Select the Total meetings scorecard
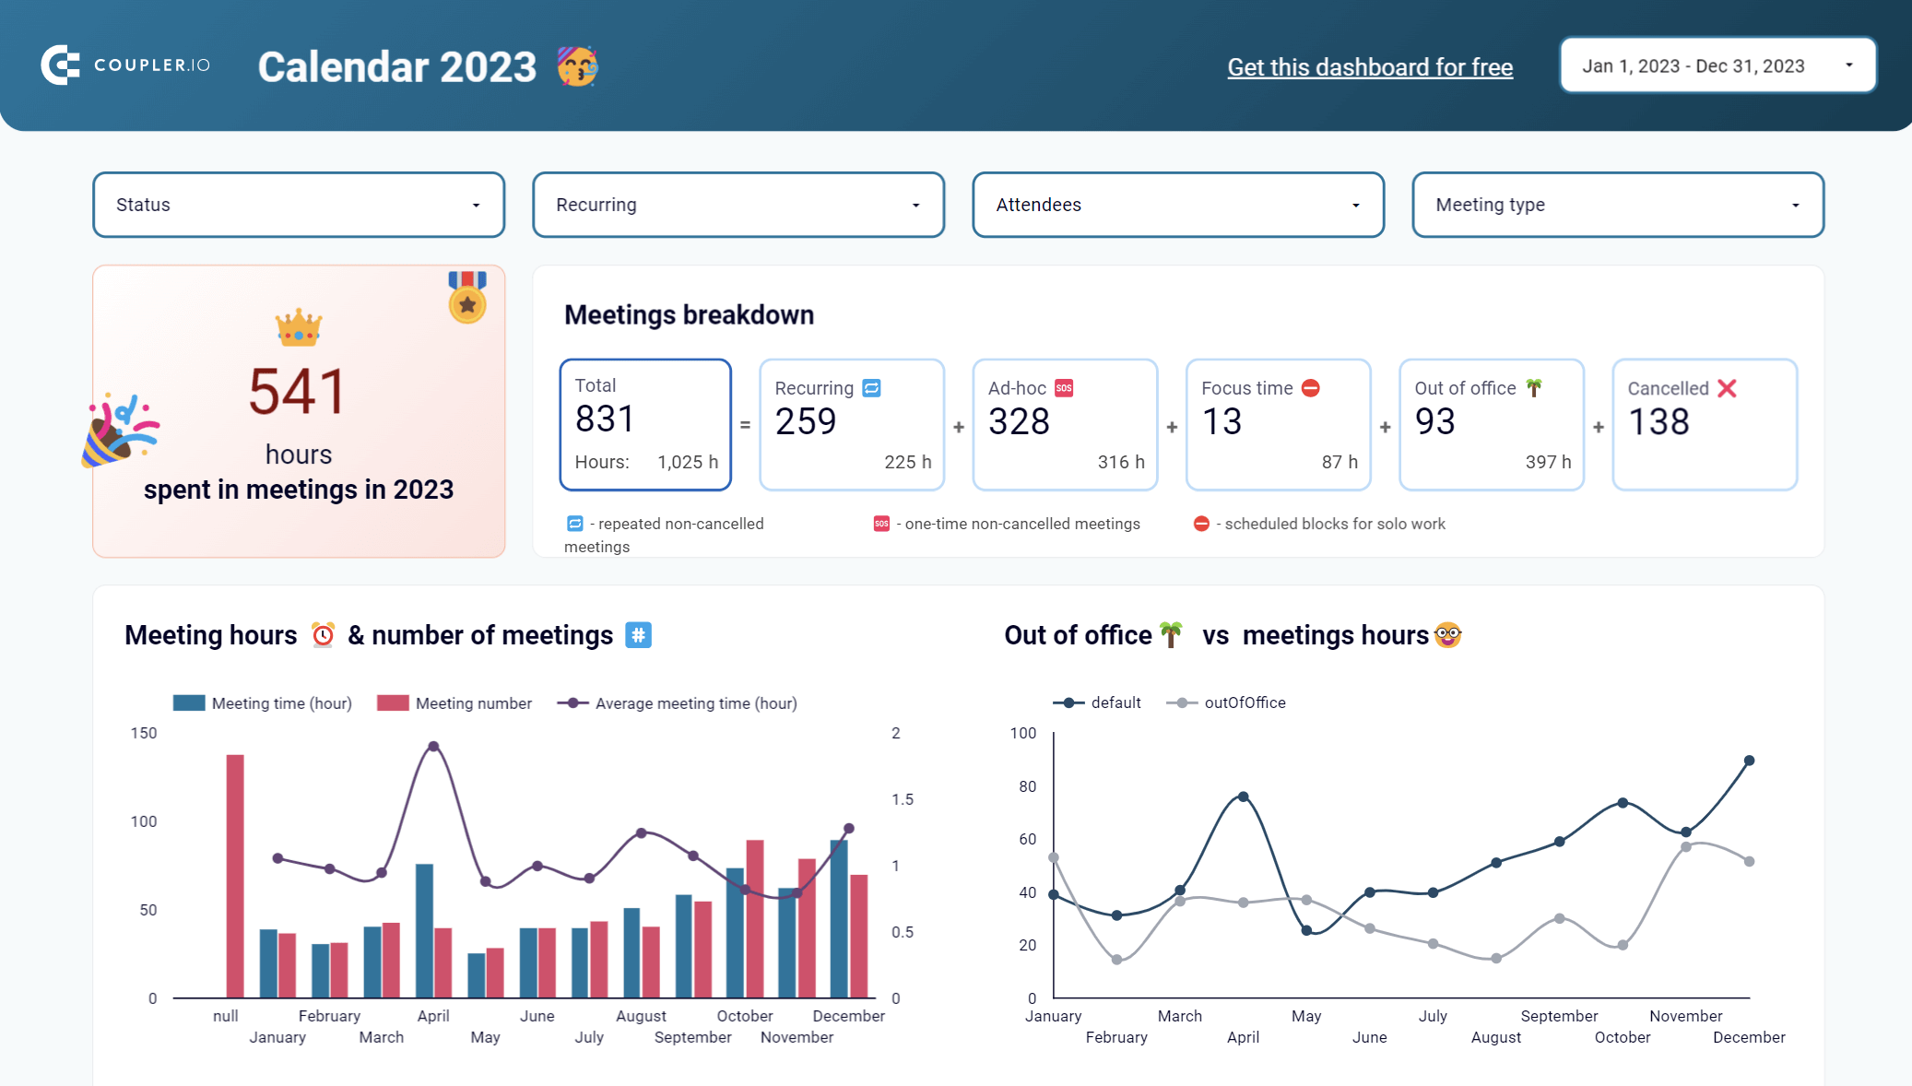1912x1086 pixels. (x=645, y=424)
